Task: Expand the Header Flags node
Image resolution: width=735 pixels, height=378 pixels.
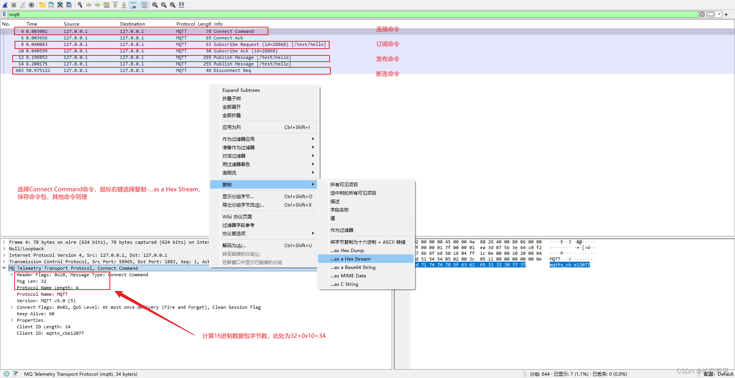Action: (x=12, y=275)
